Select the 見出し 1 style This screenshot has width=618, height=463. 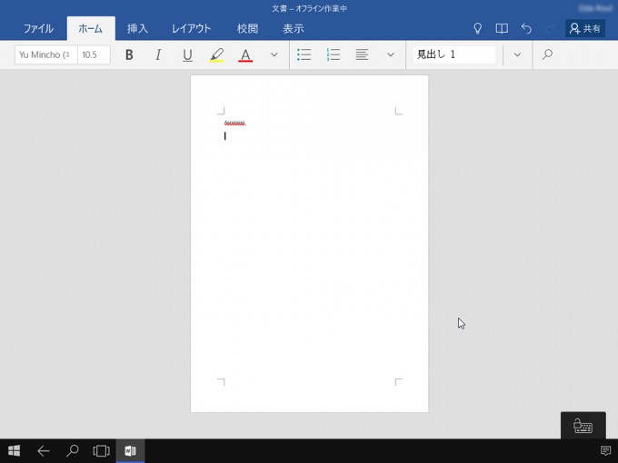click(454, 54)
